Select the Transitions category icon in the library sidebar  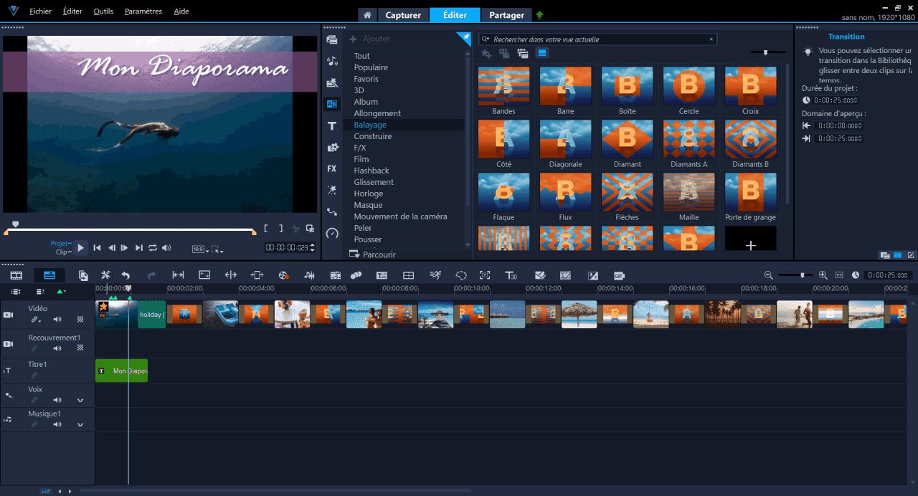coord(331,104)
